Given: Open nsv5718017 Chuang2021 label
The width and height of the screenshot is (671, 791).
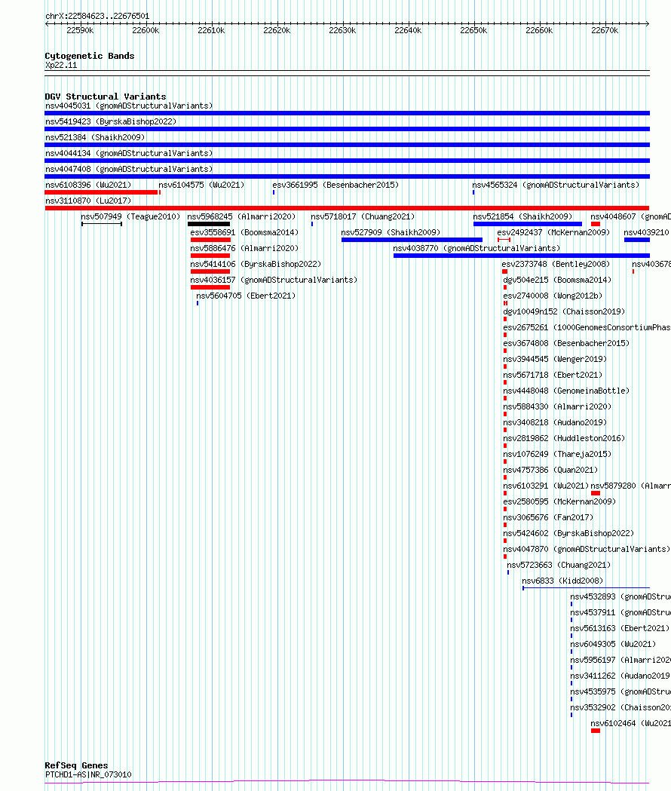Looking at the screenshot, I should click(x=363, y=217).
